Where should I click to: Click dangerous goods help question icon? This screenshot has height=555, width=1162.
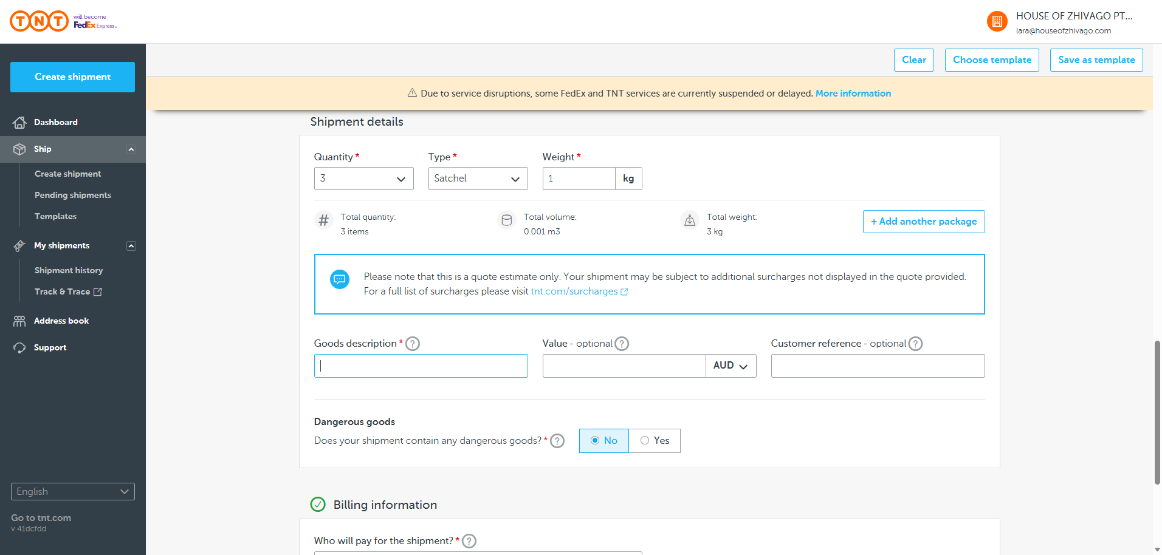(x=557, y=441)
